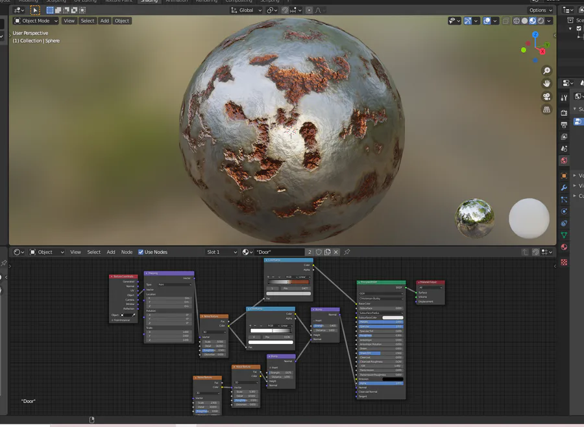The height and width of the screenshot is (427, 584).
Task: Click the upper ColorRamp gradient bar
Action: coord(289,282)
